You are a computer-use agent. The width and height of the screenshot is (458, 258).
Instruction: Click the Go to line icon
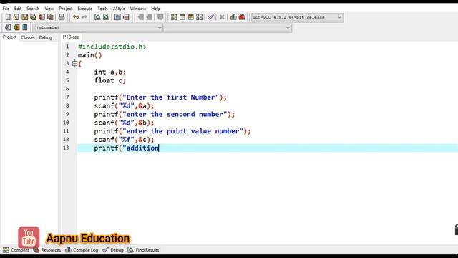coord(126,17)
